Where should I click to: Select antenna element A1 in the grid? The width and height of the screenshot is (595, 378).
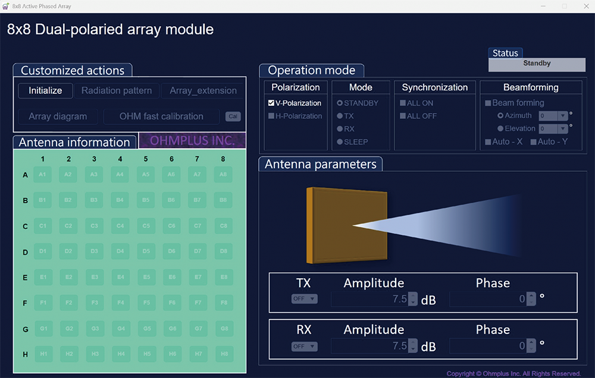pos(43,175)
